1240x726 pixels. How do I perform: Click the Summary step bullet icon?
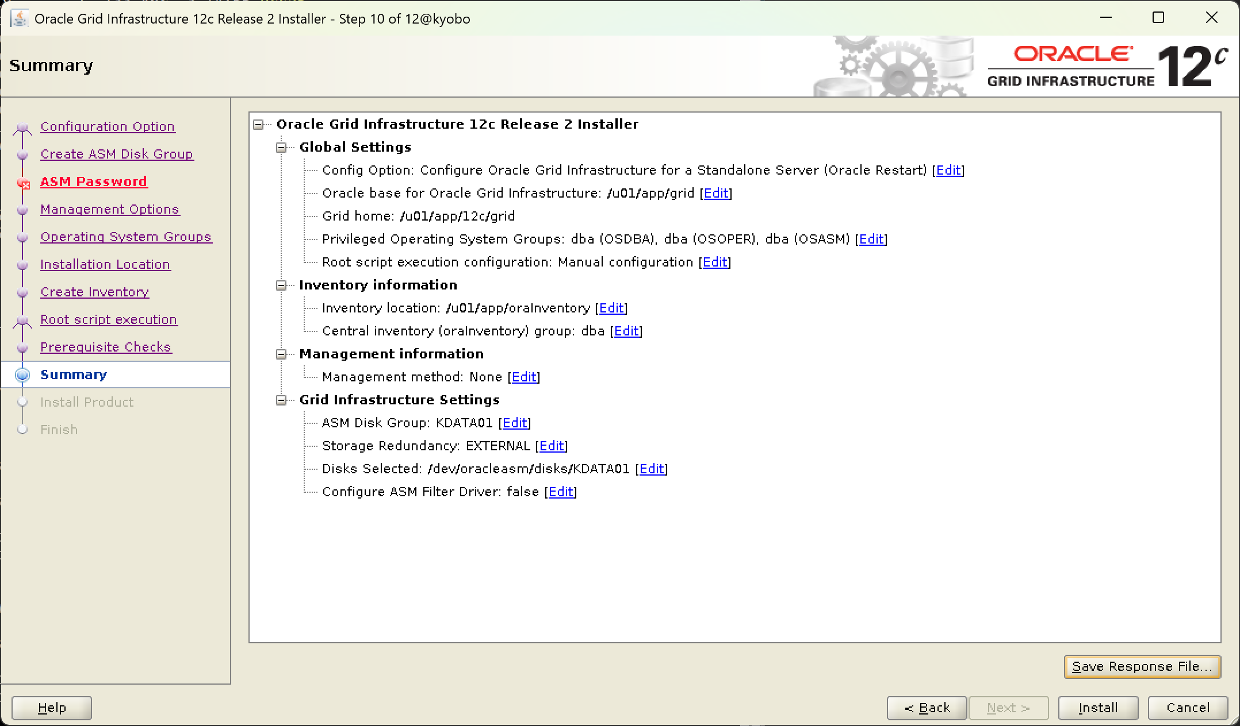coord(22,375)
